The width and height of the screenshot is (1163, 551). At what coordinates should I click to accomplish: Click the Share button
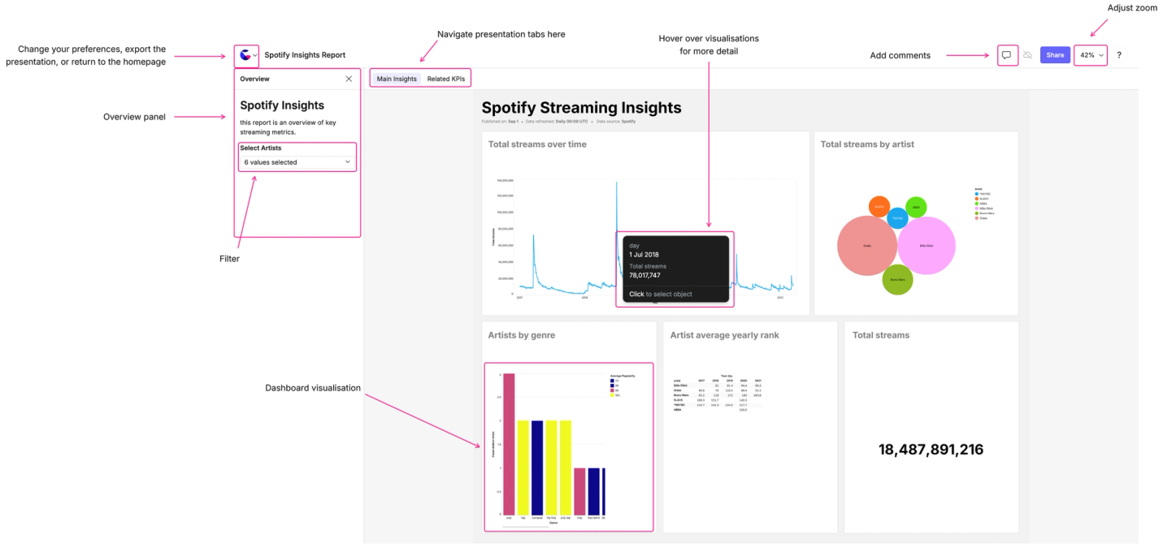click(x=1055, y=55)
